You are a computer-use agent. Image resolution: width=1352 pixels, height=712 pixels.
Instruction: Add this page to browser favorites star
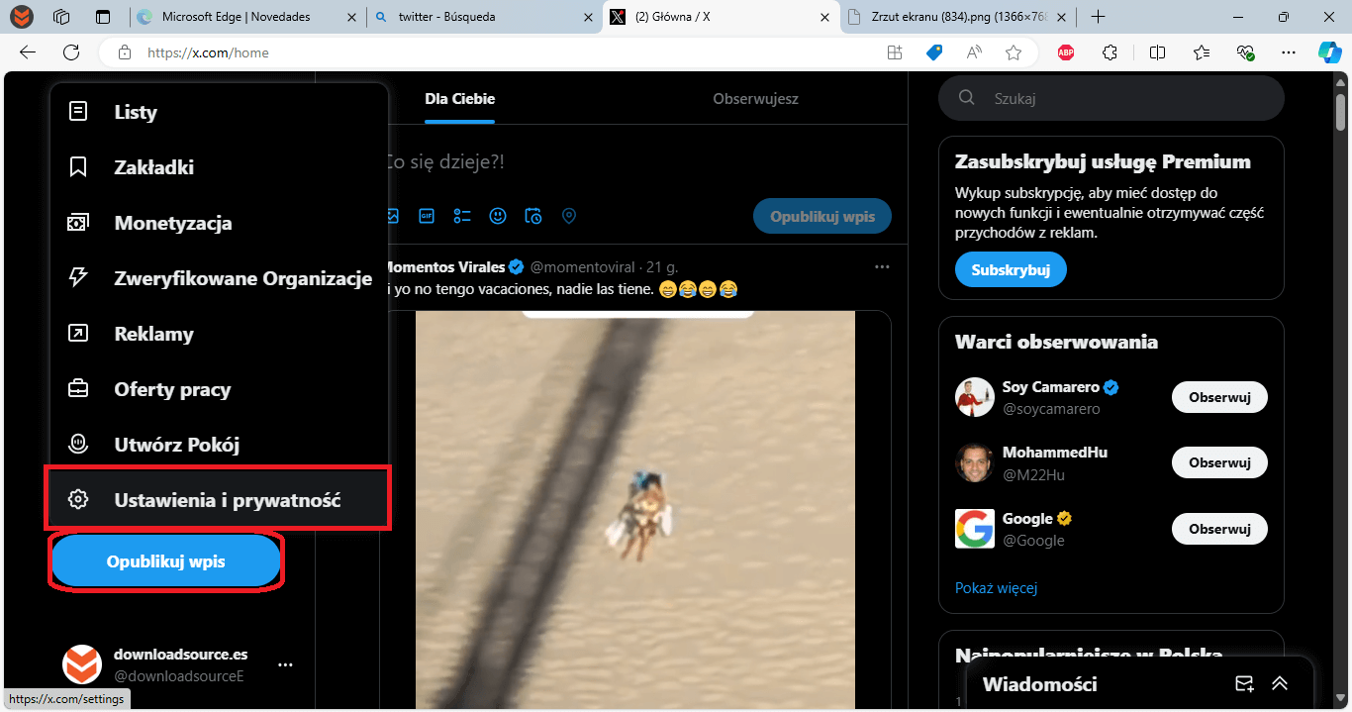[1013, 52]
